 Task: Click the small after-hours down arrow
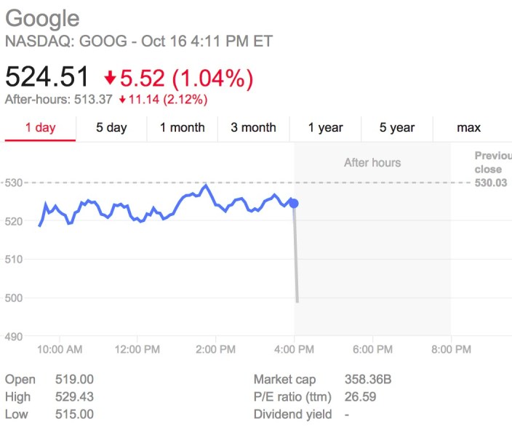(122, 100)
